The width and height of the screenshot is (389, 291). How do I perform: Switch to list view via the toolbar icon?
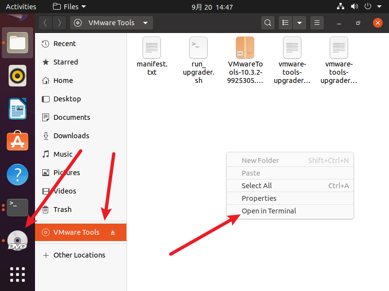[x=285, y=23]
